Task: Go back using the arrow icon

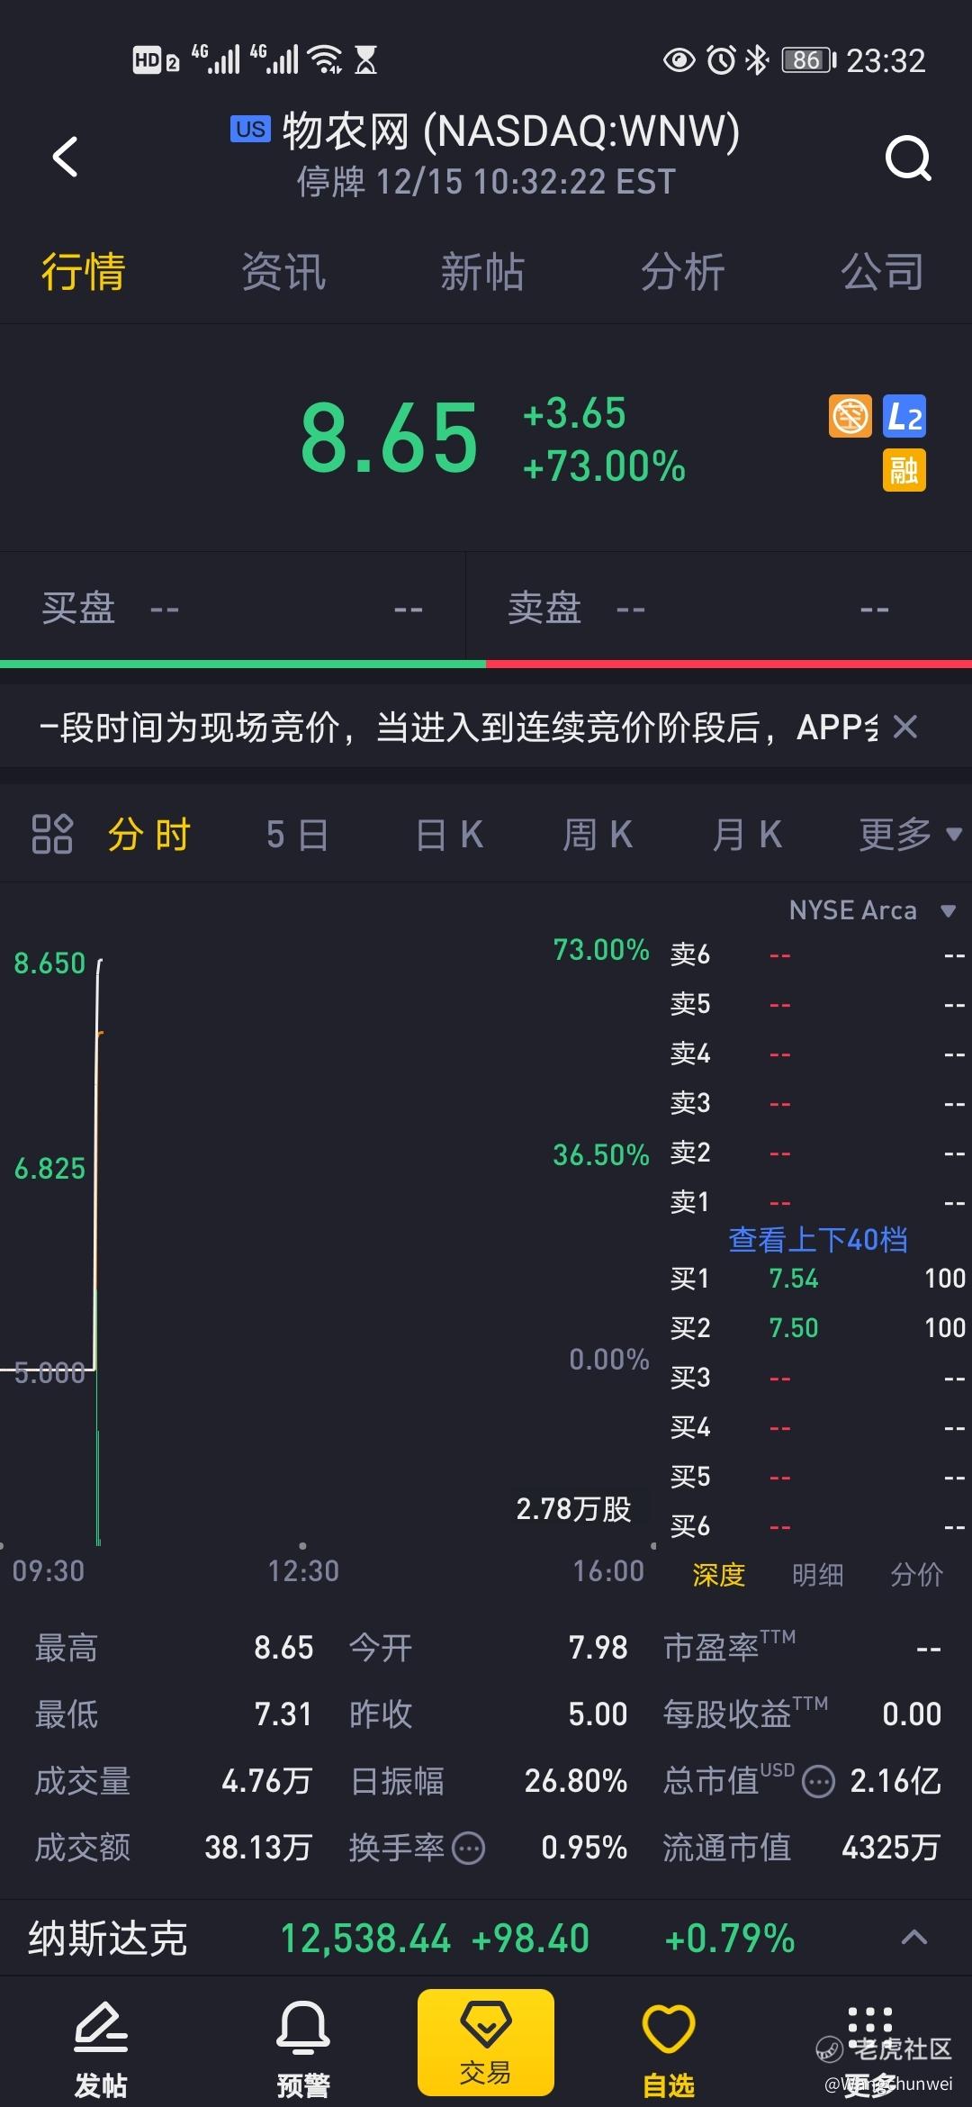Action: (x=65, y=157)
